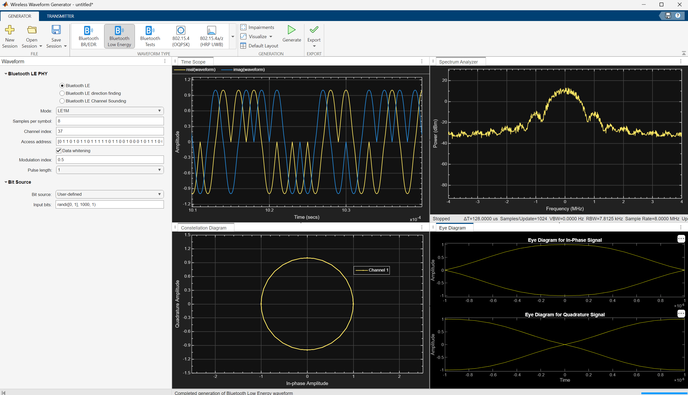Open the Eye Diagram panel actions menu
The image size is (688, 395).
681,227
